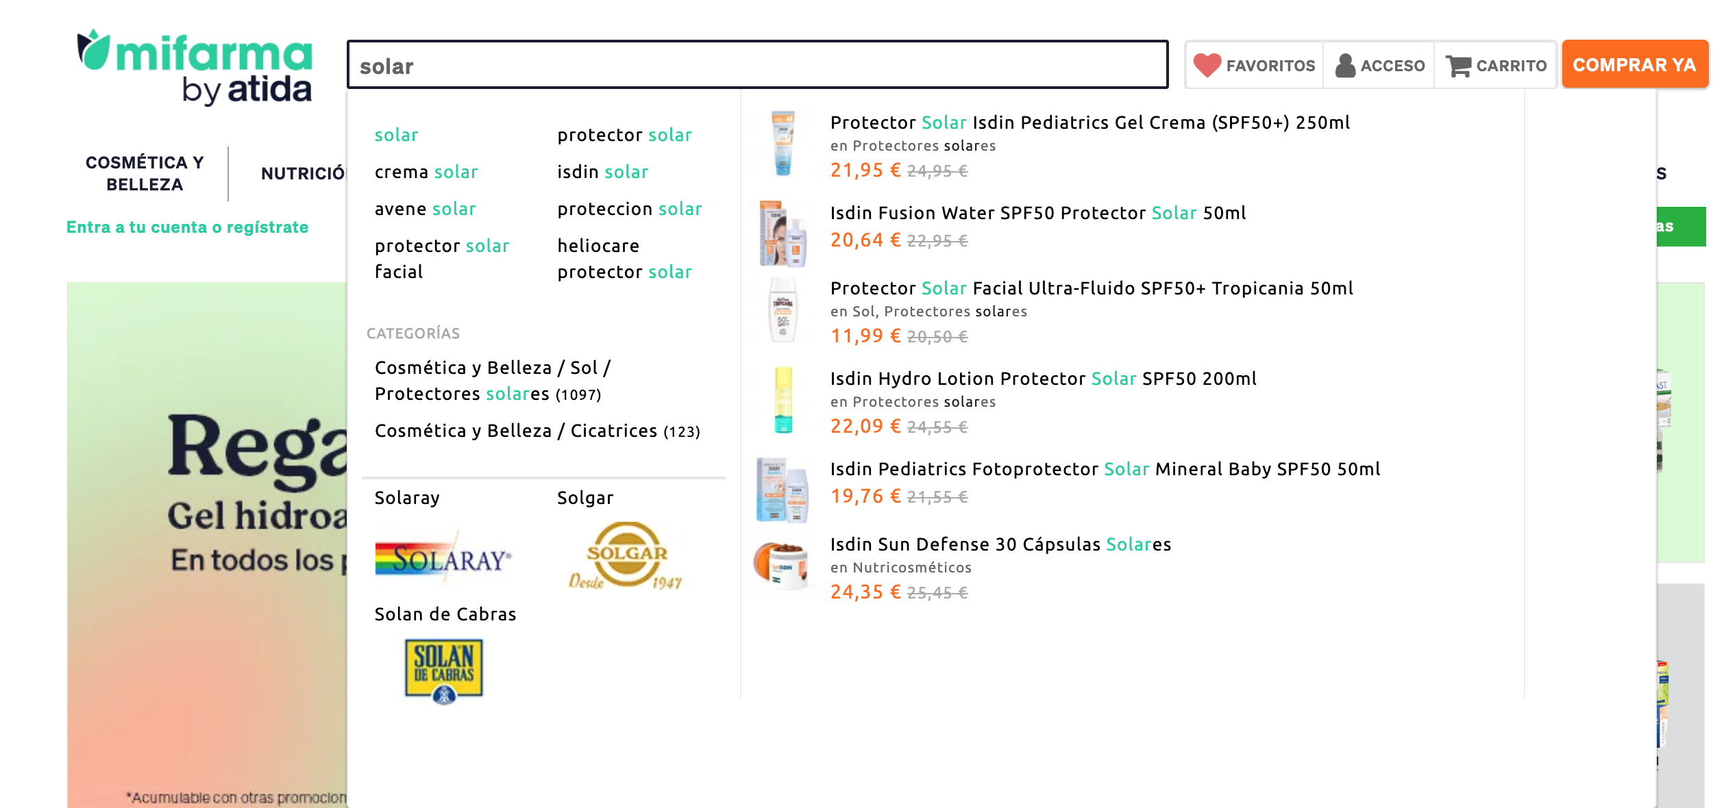
Task: Open the Carrito shopping cart icon
Action: (x=1458, y=66)
